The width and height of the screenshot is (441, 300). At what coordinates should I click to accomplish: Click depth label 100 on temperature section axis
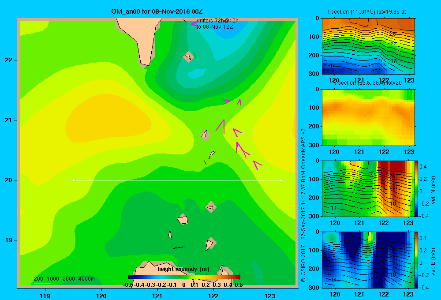point(315,37)
